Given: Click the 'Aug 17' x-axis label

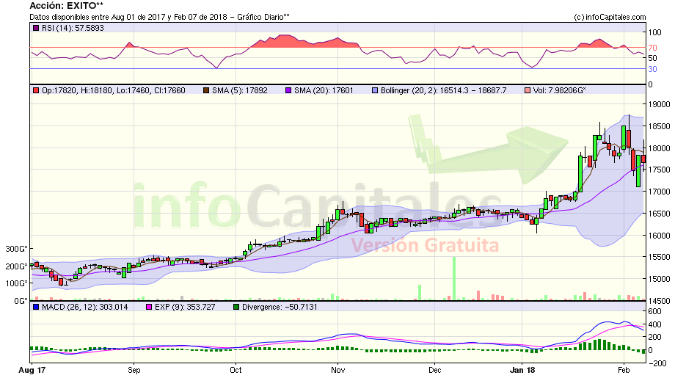Looking at the screenshot, I should pos(32,370).
